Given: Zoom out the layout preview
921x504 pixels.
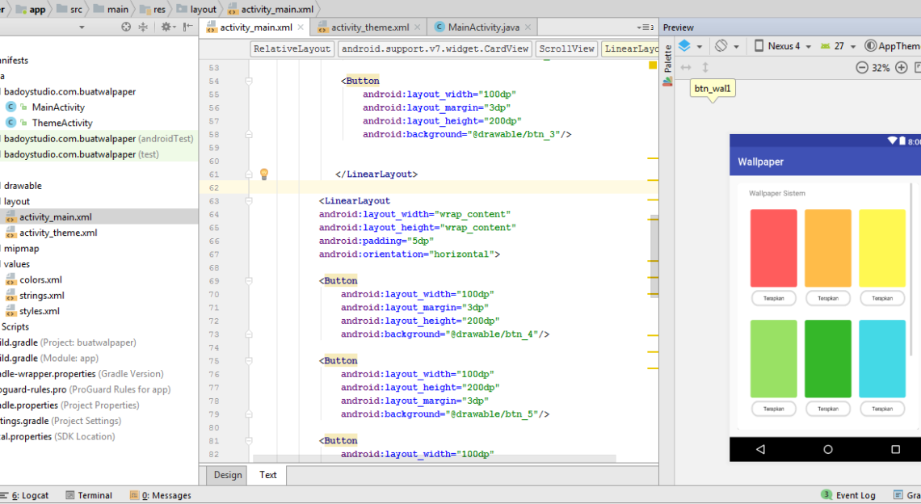Looking at the screenshot, I should tap(862, 68).
